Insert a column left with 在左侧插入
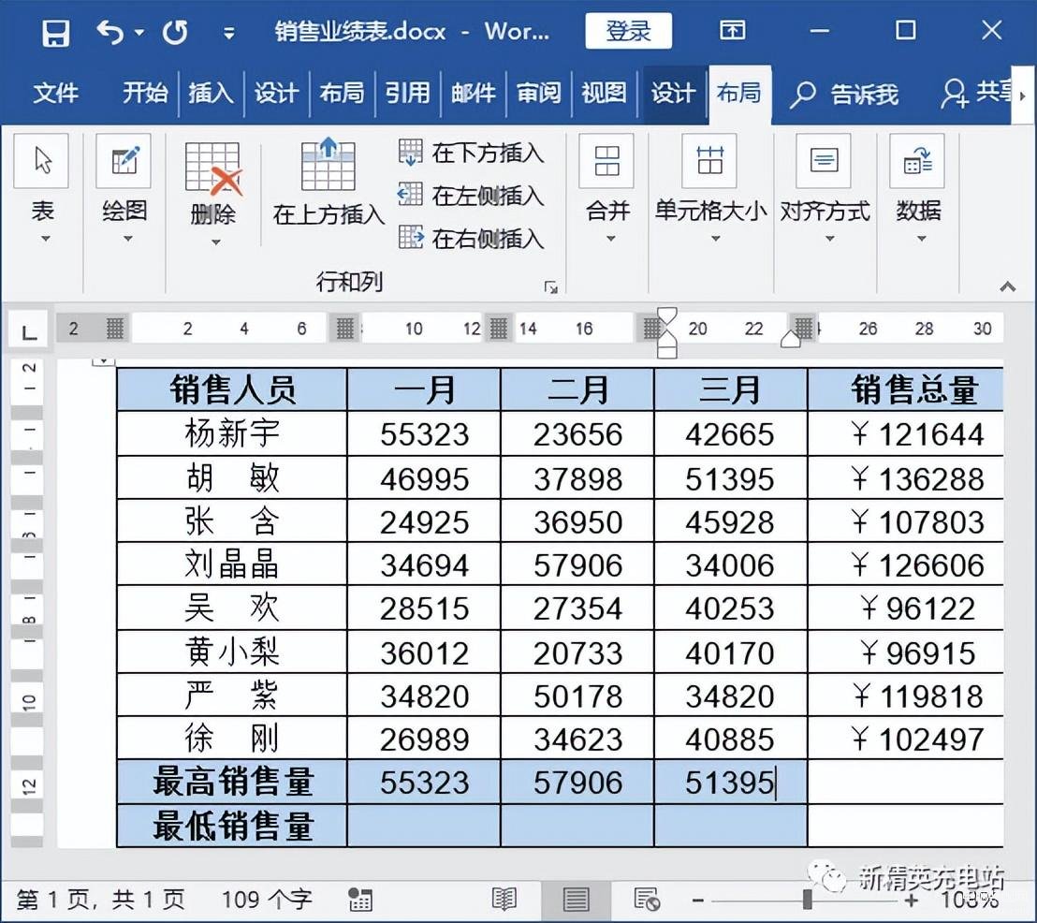Screen dimensions: 1037x923 (x=472, y=196)
